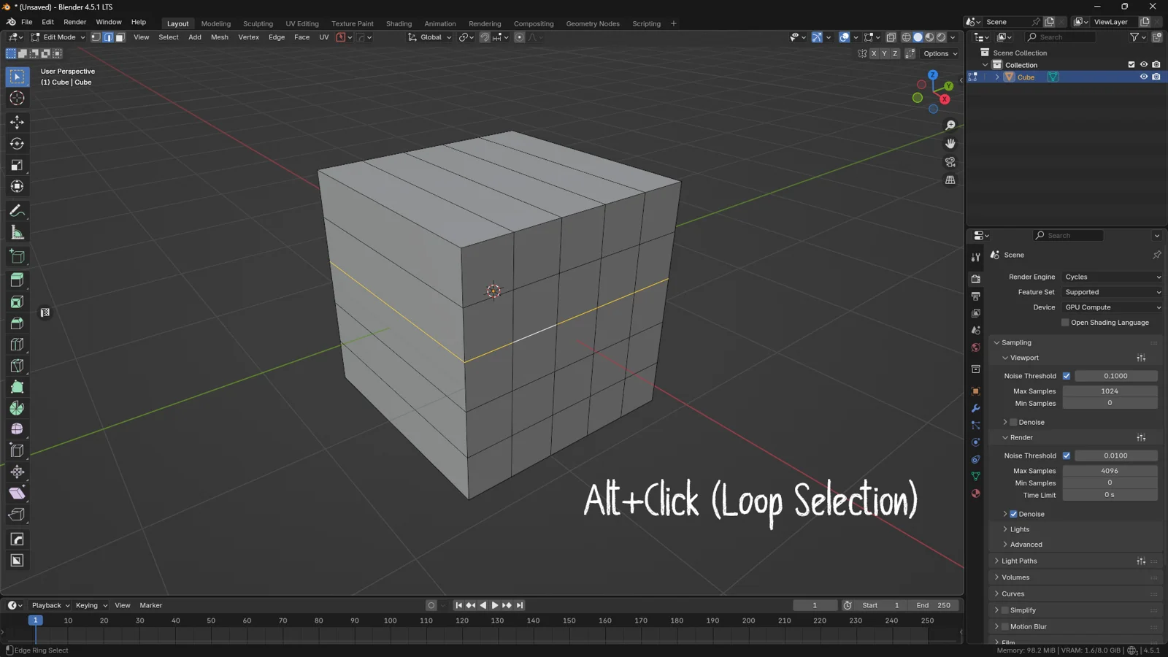Open the Render Engine dropdown

pos(1112,277)
